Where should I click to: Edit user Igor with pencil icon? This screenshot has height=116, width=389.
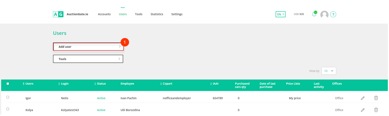pos(363,98)
